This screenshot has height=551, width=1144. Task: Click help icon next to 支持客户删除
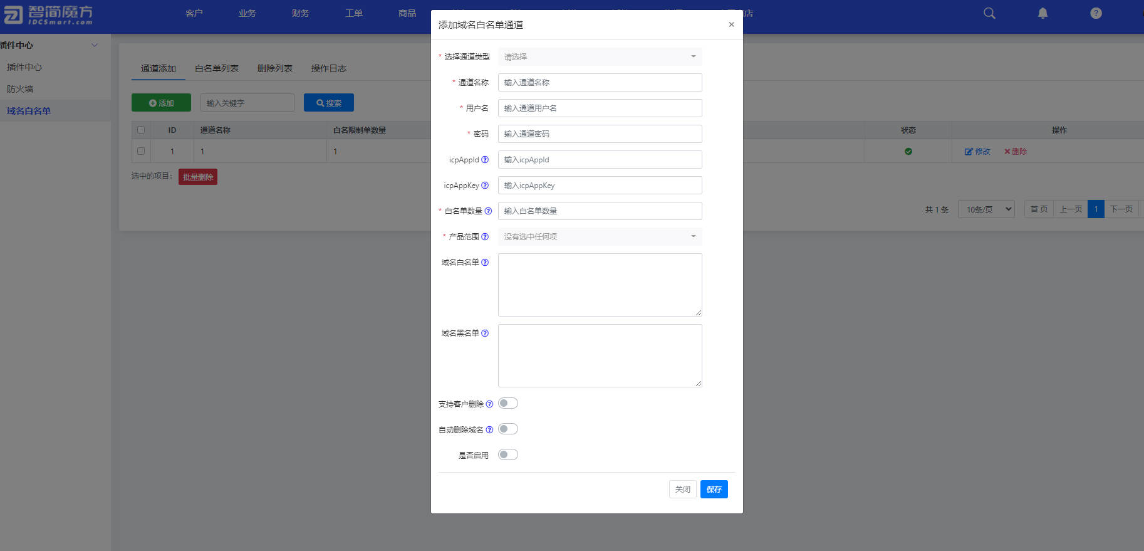click(x=489, y=404)
